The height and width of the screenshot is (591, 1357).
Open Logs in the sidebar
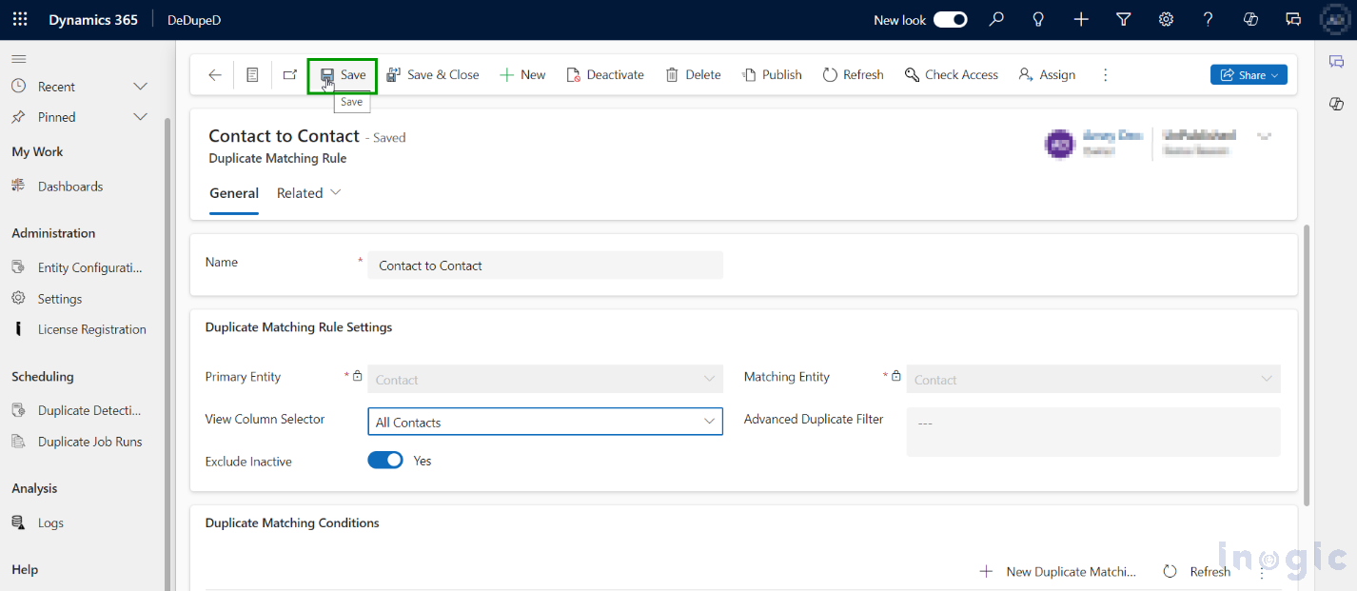click(x=50, y=522)
